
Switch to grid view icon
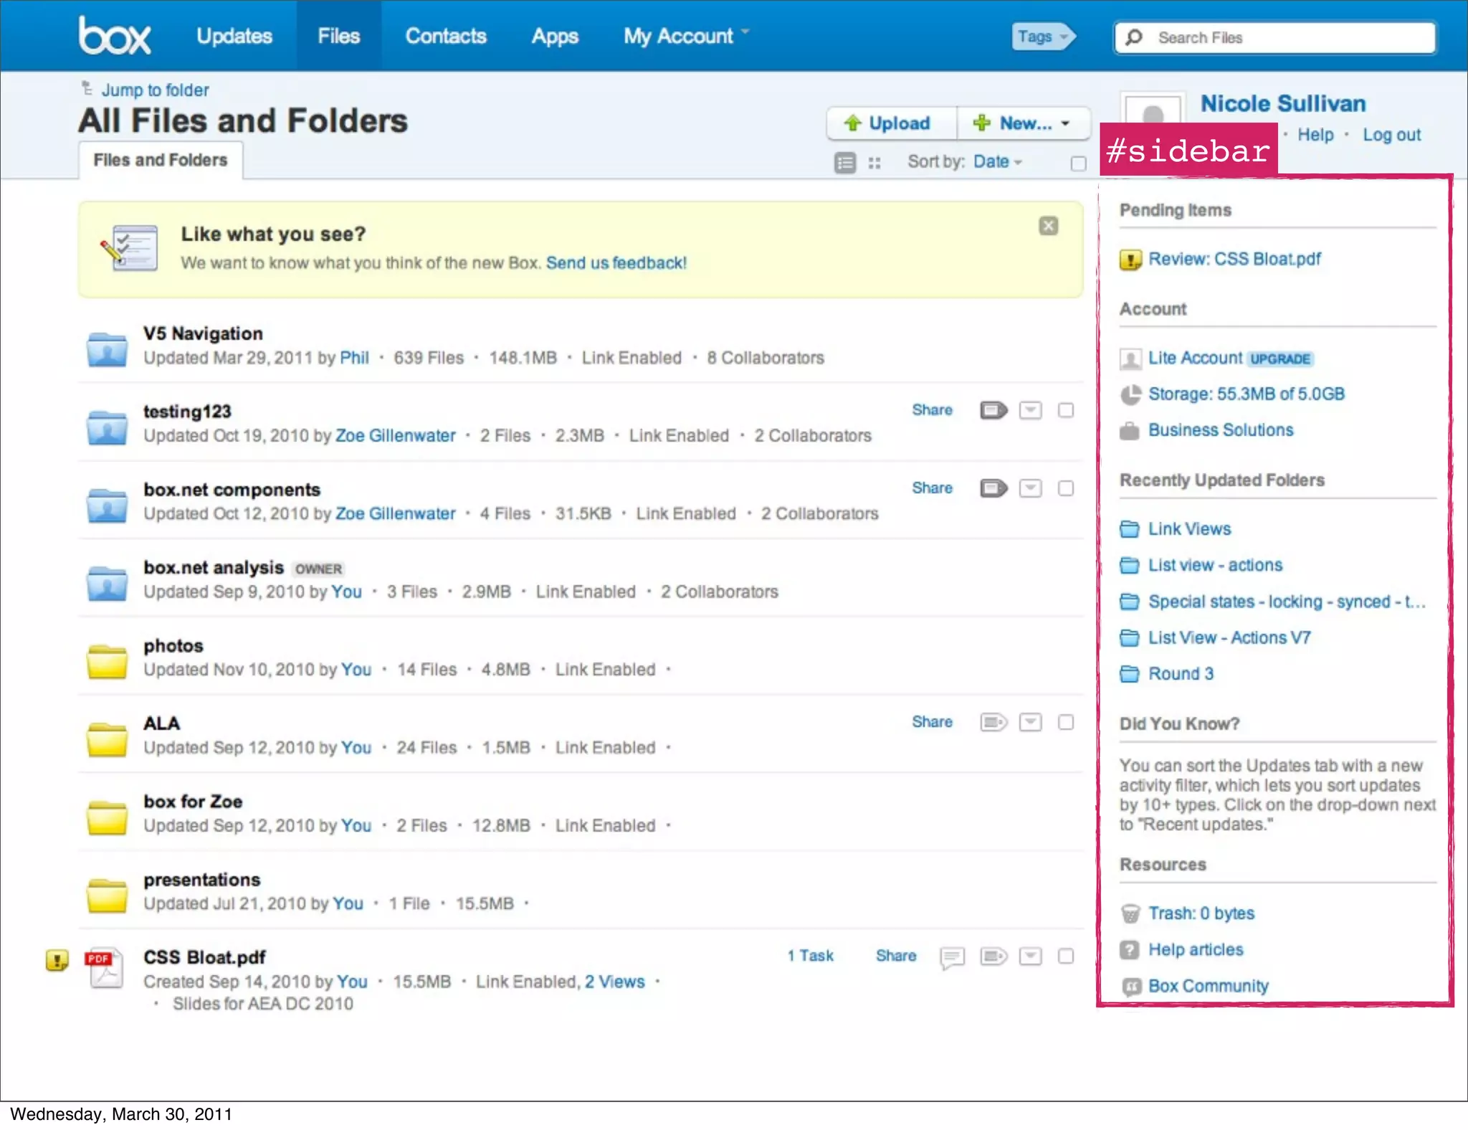[874, 163]
